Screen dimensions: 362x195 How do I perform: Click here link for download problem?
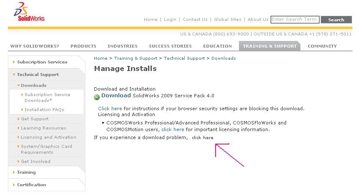(x=202, y=138)
